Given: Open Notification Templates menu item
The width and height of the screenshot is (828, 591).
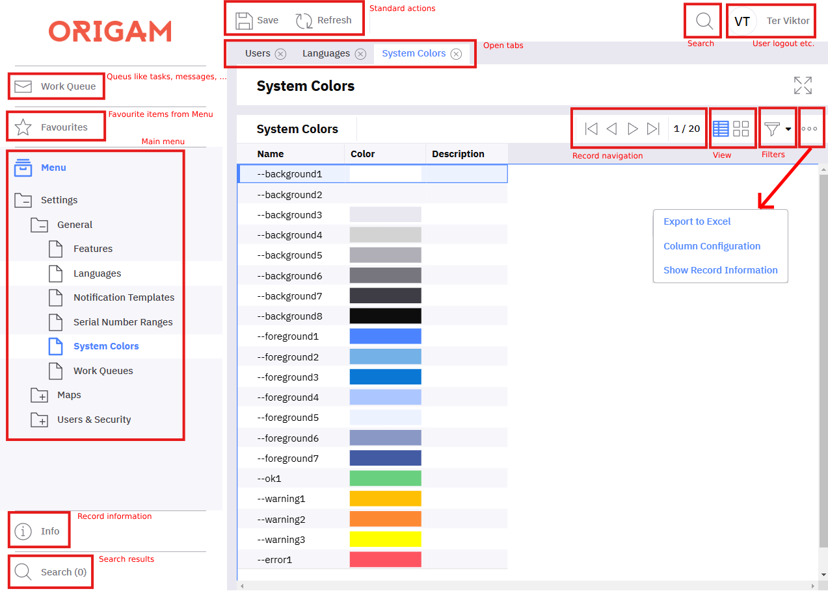Looking at the screenshot, I should pyautogui.click(x=124, y=297).
